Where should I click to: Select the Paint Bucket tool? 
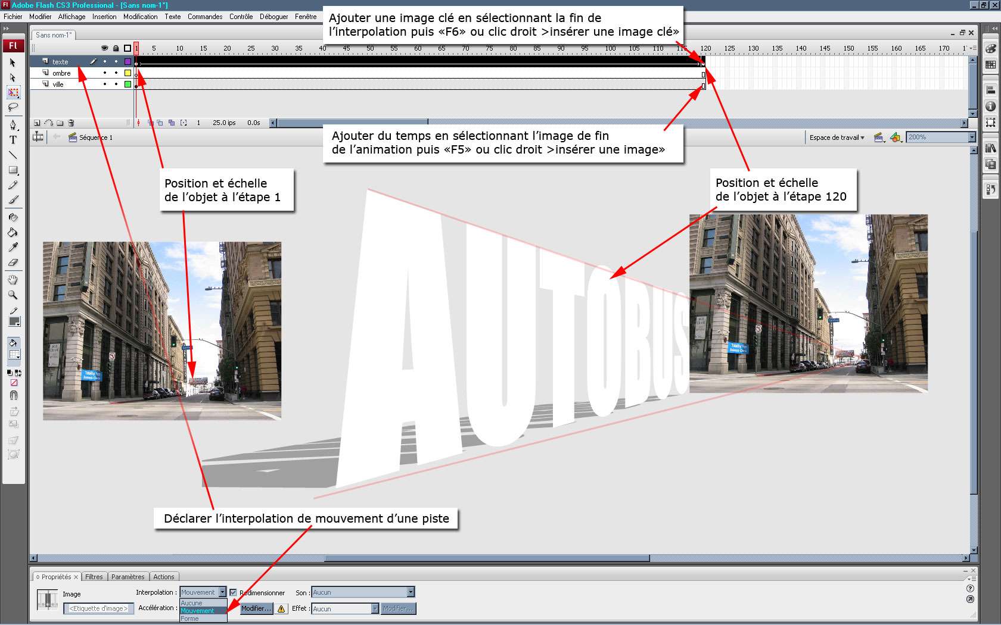point(13,232)
